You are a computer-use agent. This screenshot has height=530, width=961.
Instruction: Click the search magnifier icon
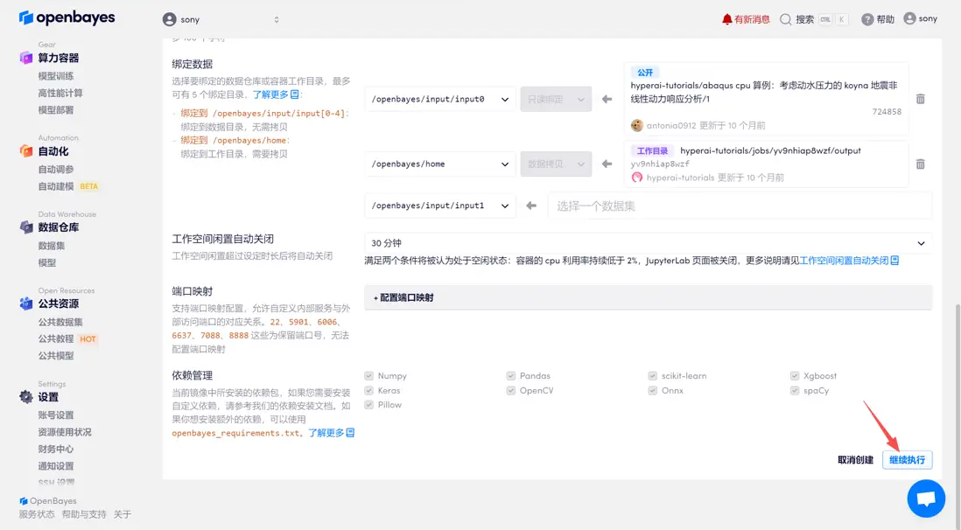pyautogui.click(x=786, y=17)
